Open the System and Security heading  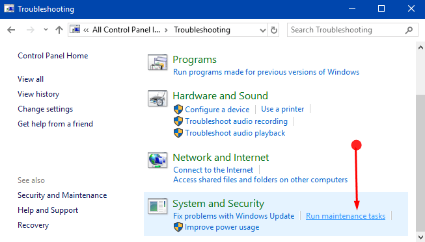point(218,204)
